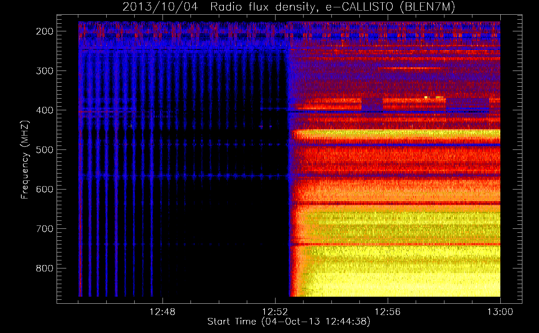Click the 13:00 time tick label
This screenshot has width=539, height=333.
[x=500, y=312]
